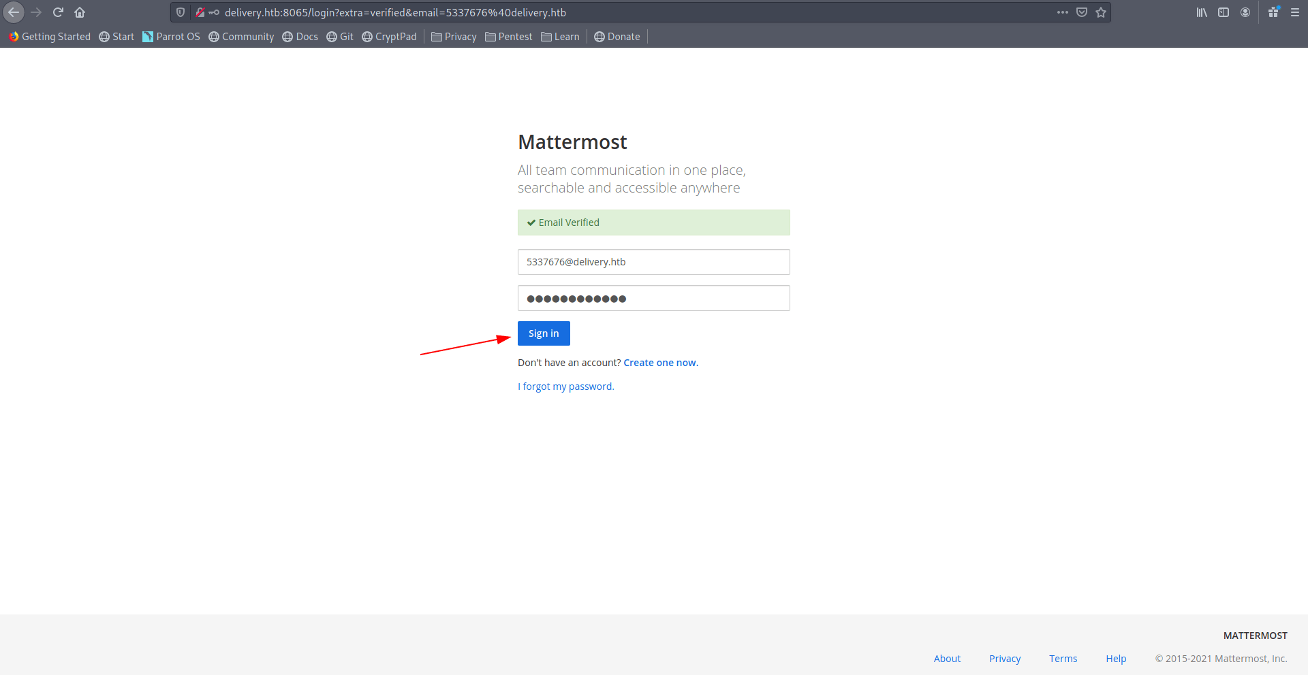Open the saved login key icon

click(x=214, y=12)
